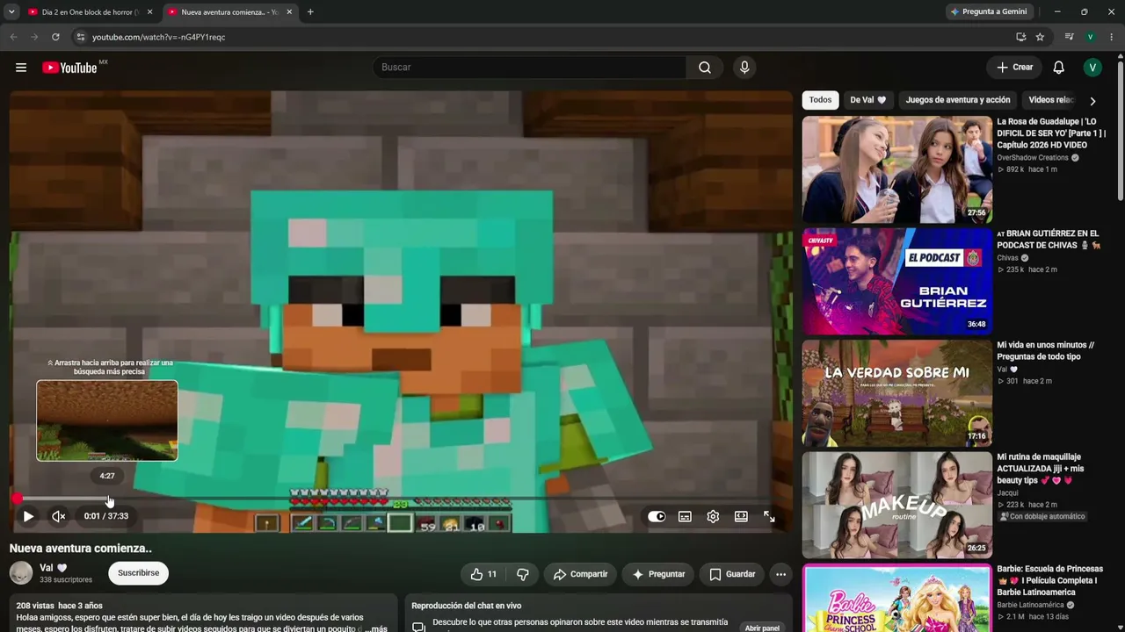Toggle subtitles on the player
This screenshot has height=632, width=1125.
[x=685, y=516]
